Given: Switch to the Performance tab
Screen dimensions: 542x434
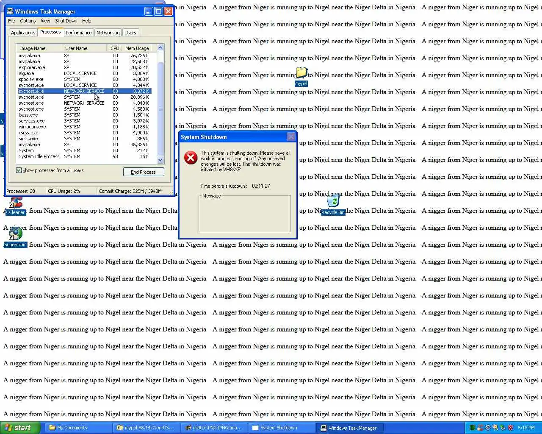Looking at the screenshot, I should 78,33.
